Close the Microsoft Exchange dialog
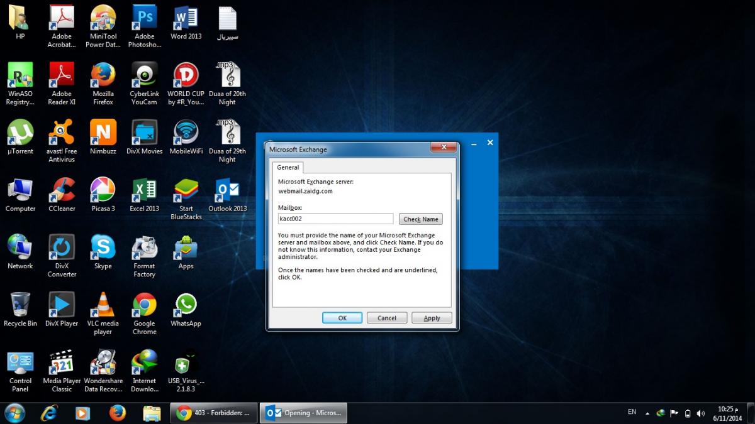Viewport: 755px width, 424px height. [443, 147]
